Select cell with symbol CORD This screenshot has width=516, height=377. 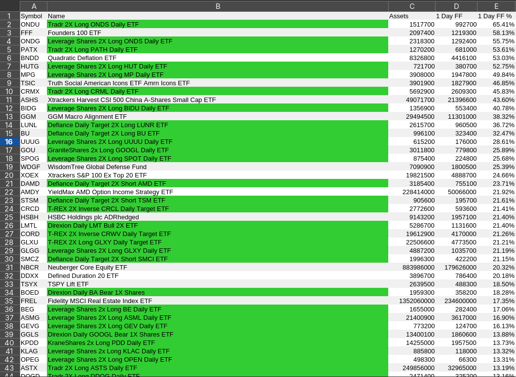(34, 234)
